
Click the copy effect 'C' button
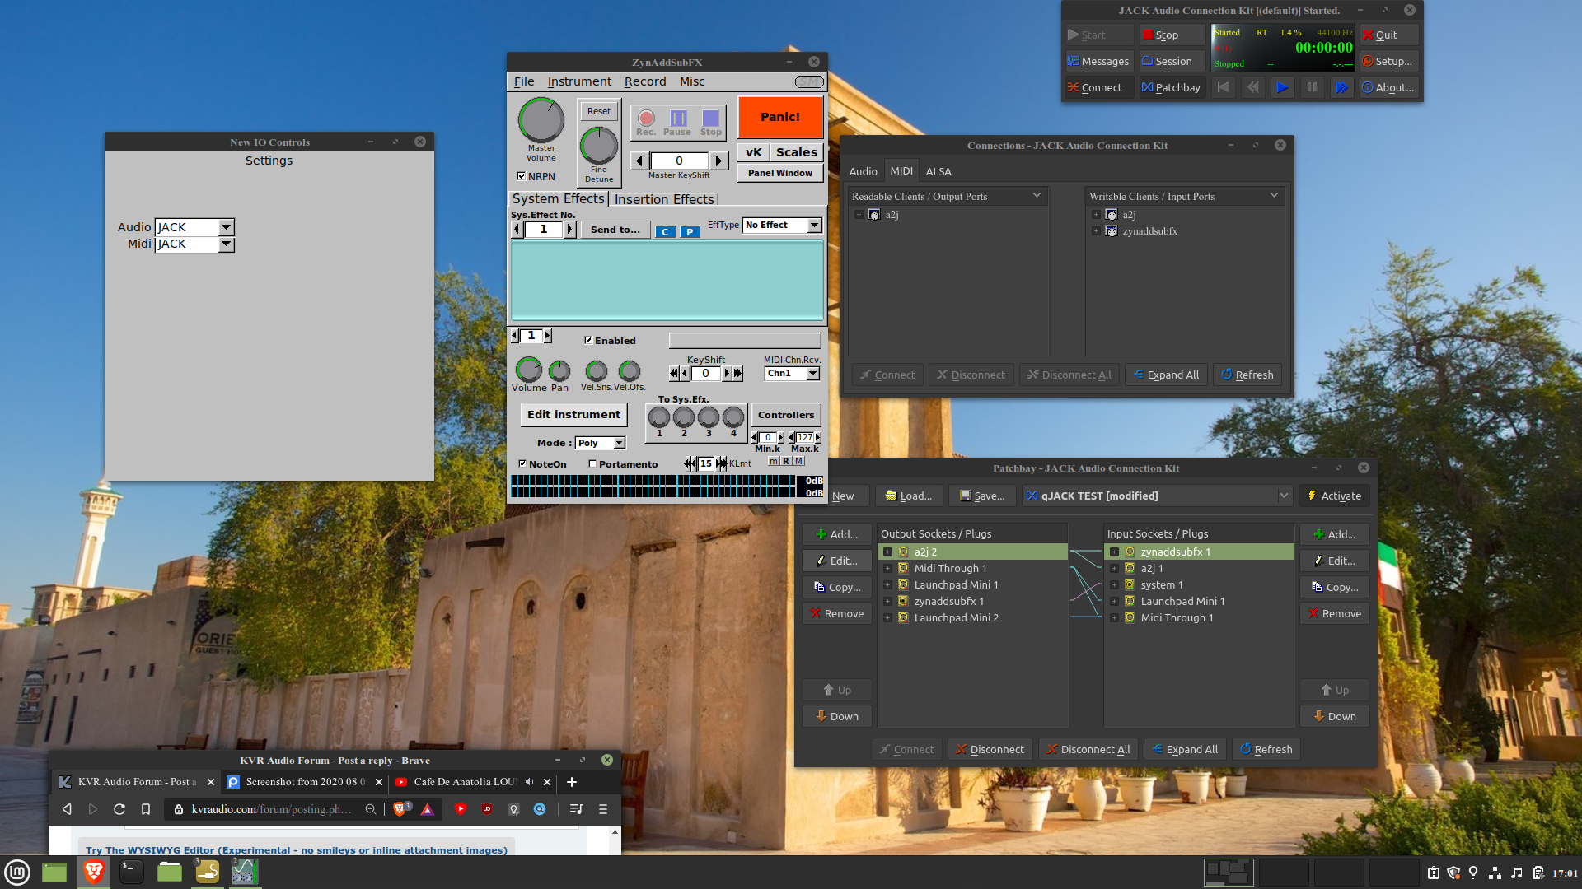point(665,231)
